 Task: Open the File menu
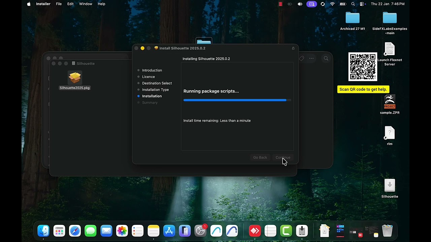59,4
